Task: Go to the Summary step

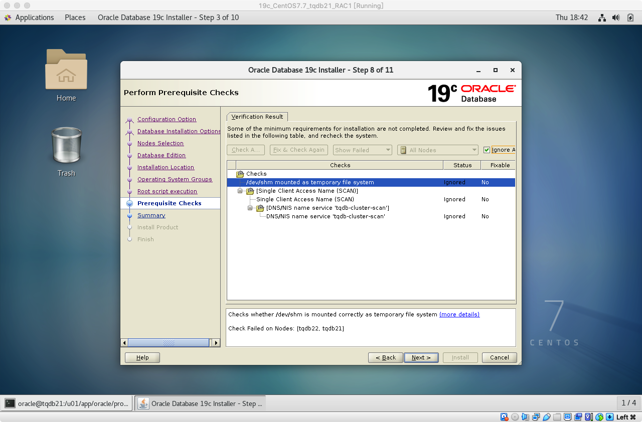Action: pos(151,215)
